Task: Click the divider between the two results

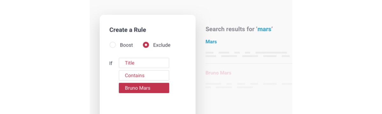Action: pos(249,64)
